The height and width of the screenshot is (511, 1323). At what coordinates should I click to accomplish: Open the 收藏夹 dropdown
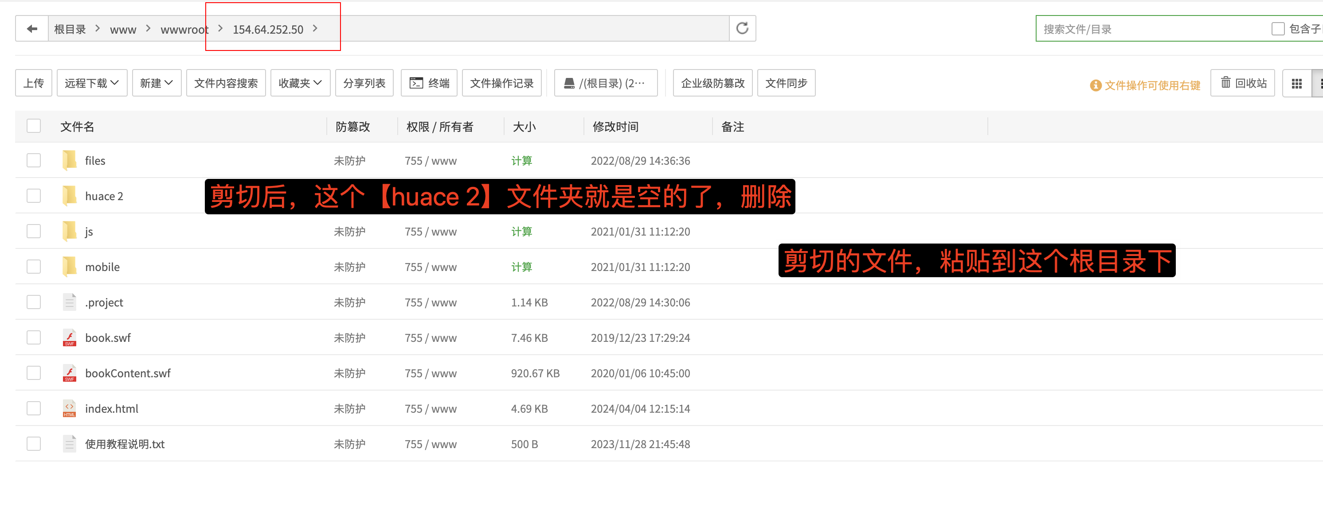300,83
